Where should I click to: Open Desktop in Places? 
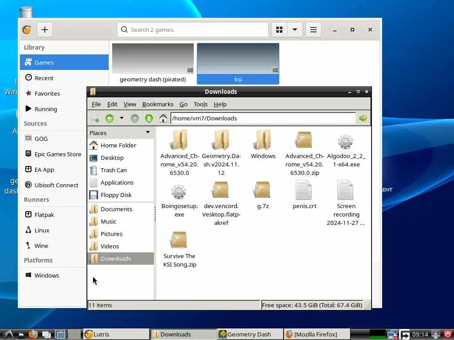coord(121,158)
